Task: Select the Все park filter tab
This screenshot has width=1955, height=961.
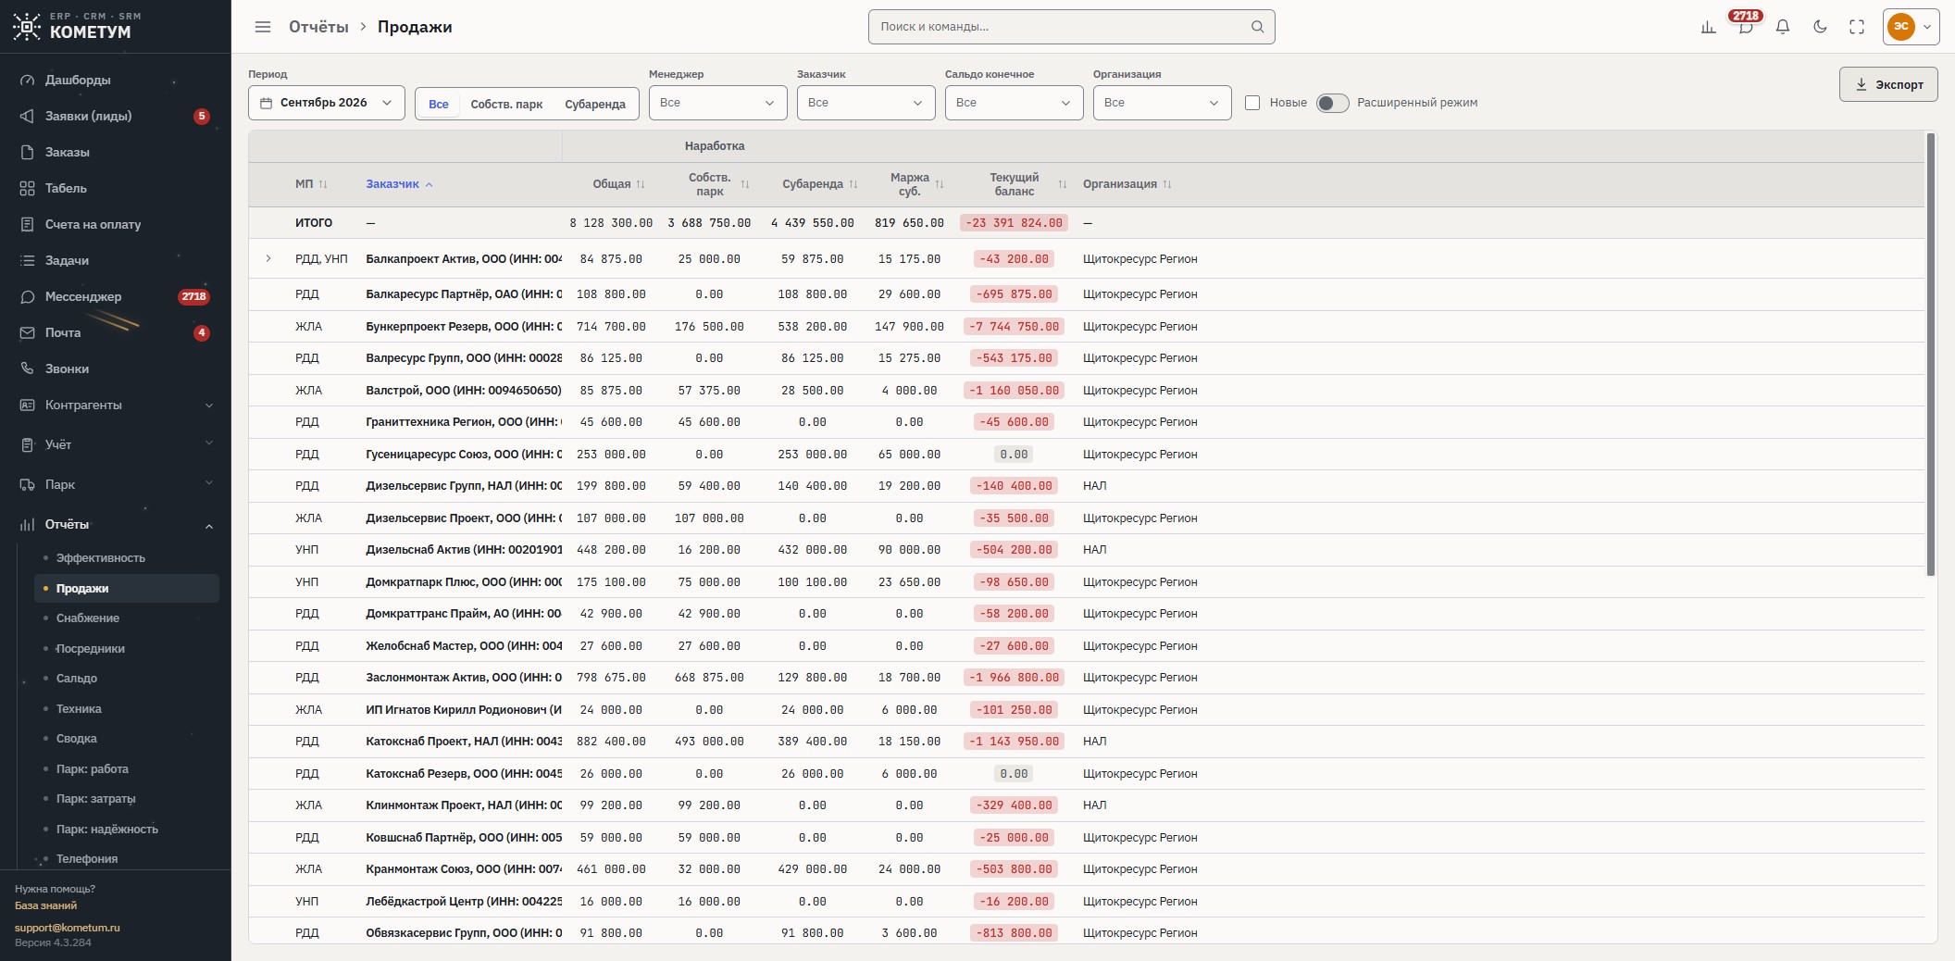Action: [x=439, y=104]
